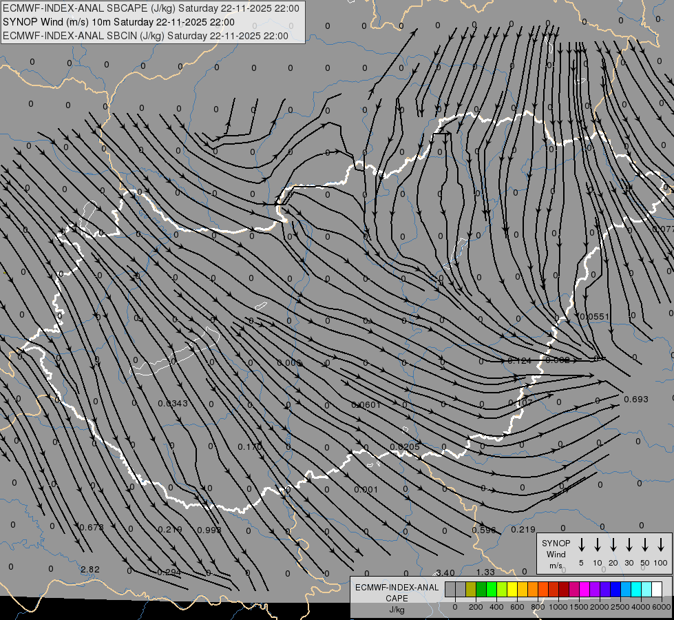Click the 30 m/s wind arrow in the legend

[x=629, y=545]
